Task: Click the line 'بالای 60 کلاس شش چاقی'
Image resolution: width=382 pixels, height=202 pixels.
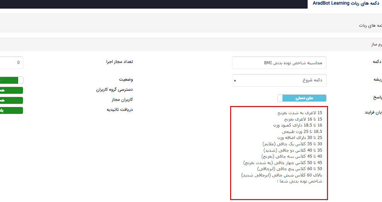Action: 282,175
